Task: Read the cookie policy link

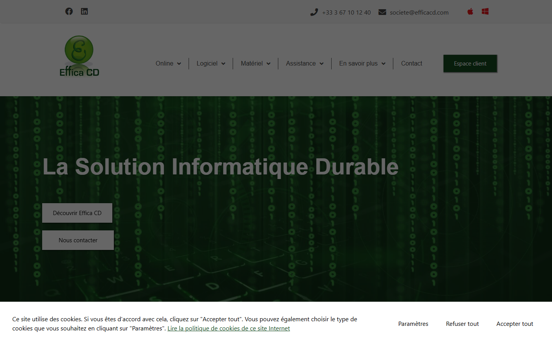Action: pos(228,329)
